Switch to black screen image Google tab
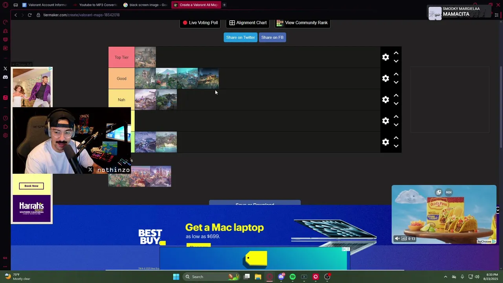The image size is (503, 283). [146, 5]
